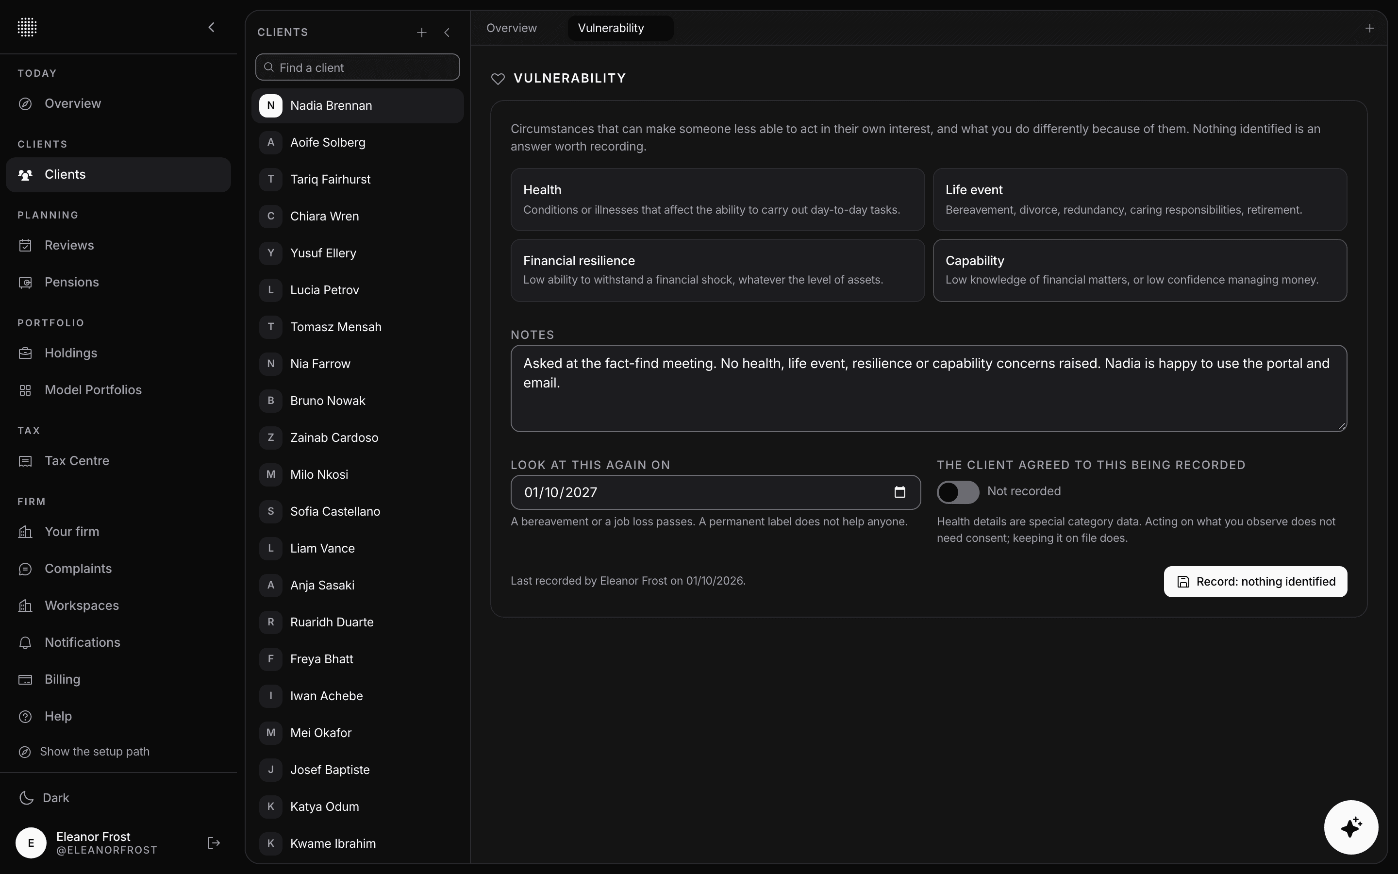Click the Find a client search field
Image resolution: width=1398 pixels, height=874 pixels.
point(358,67)
